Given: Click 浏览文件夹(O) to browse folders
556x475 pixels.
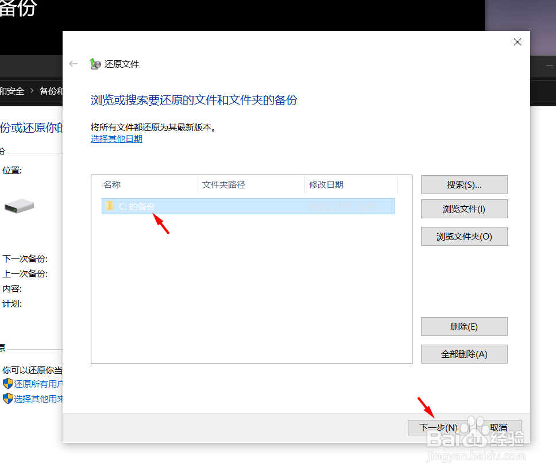Looking at the screenshot, I should coord(464,236).
